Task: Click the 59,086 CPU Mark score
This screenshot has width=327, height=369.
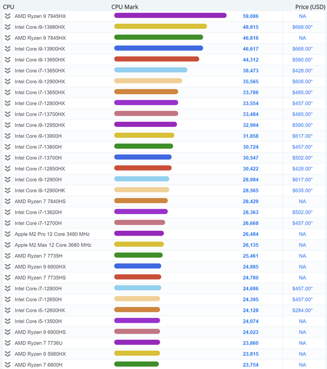Action: click(x=251, y=16)
